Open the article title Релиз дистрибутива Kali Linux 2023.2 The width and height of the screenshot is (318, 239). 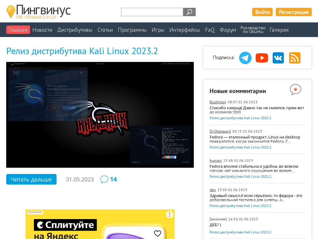82,51
